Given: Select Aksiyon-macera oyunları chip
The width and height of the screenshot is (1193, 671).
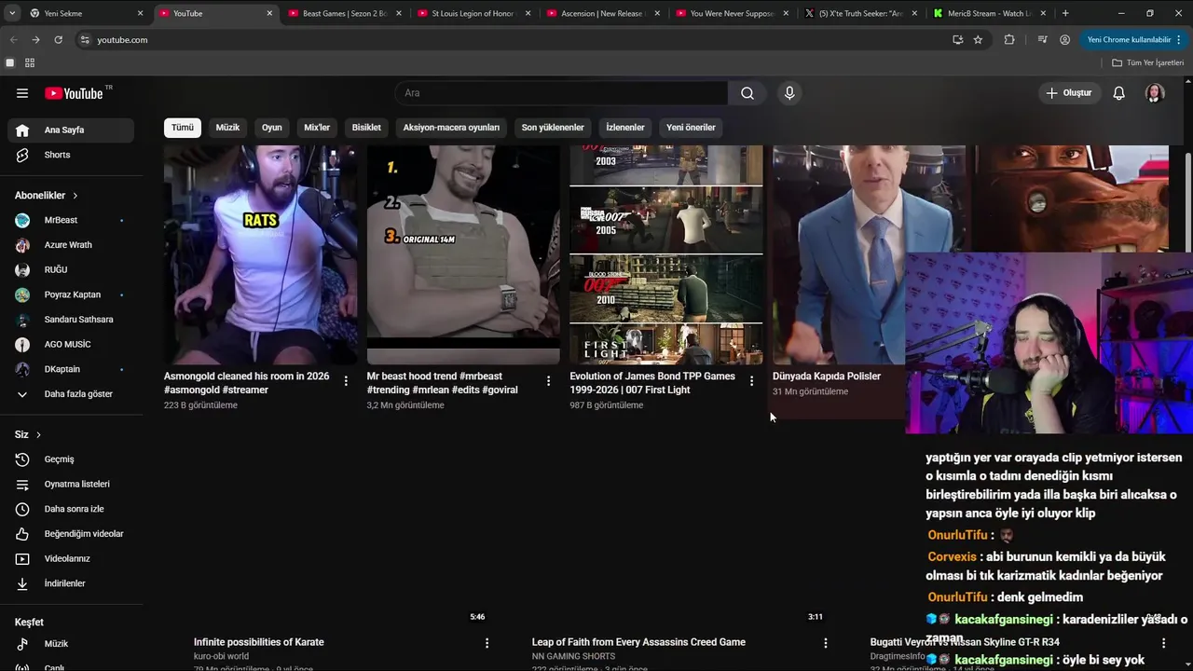Looking at the screenshot, I should [x=451, y=128].
